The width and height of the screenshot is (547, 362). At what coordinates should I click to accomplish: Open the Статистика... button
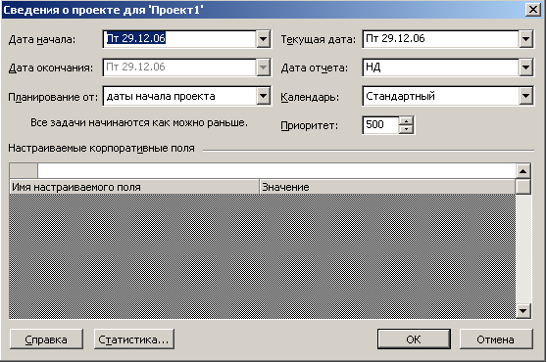[134, 339]
